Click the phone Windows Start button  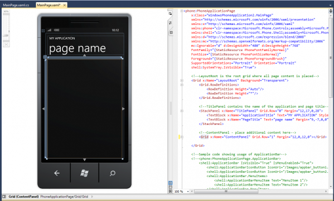click(84, 173)
